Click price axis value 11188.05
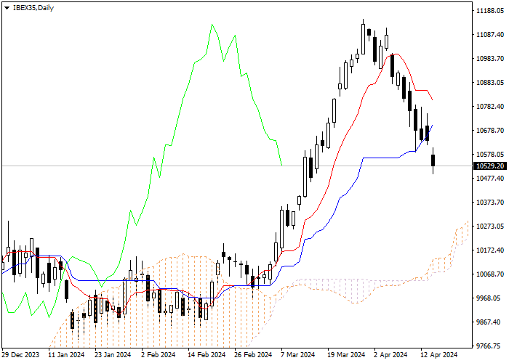Screen dimensions: 509x363 (x=490, y=11)
